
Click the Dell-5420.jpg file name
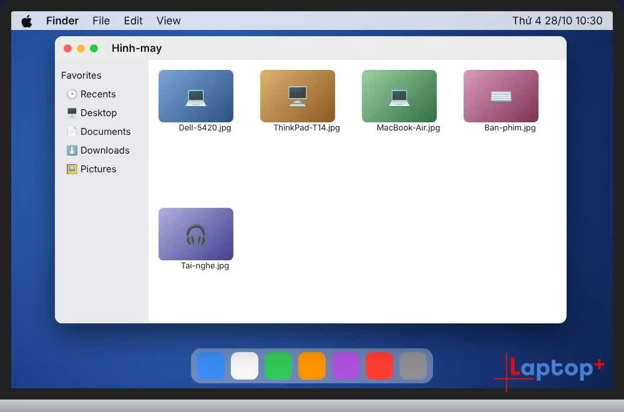point(205,128)
